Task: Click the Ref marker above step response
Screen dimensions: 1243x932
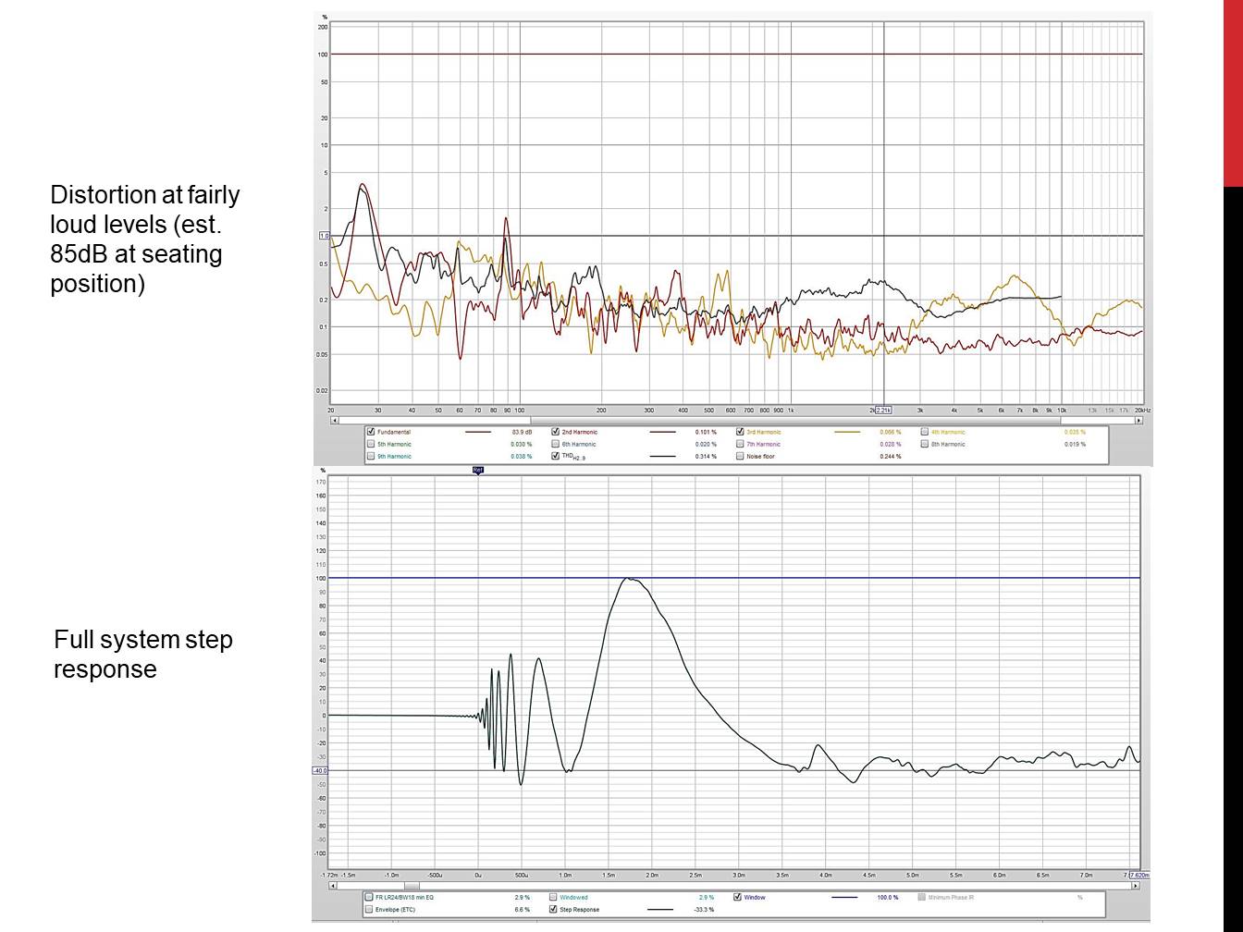Action: pyautogui.click(x=478, y=470)
